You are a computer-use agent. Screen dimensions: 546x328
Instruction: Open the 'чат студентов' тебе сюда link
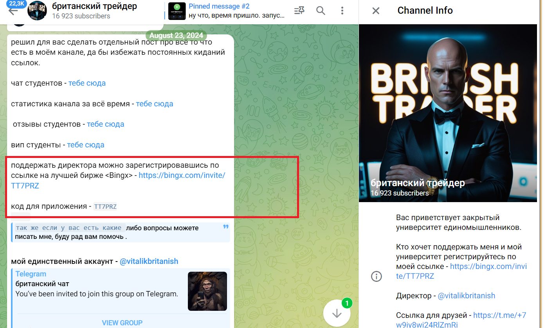(87, 83)
